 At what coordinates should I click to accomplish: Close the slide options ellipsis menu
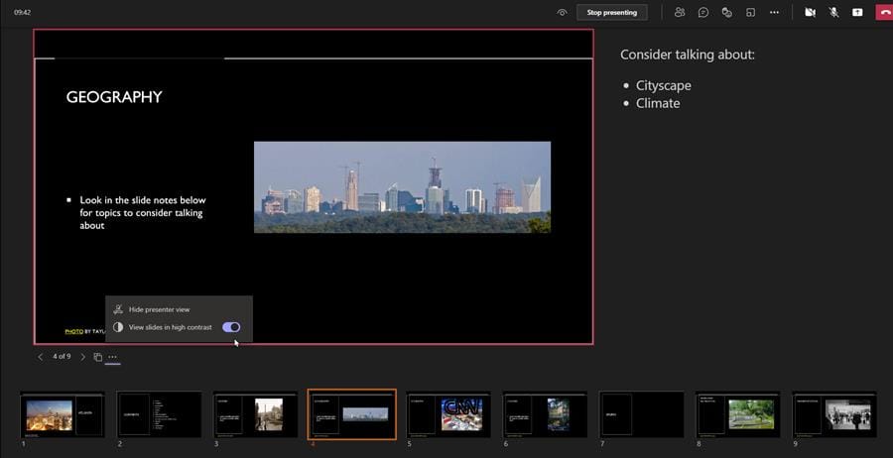pos(112,357)
